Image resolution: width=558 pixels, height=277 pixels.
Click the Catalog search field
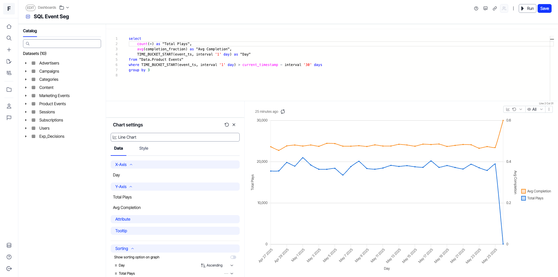(62, 44)
